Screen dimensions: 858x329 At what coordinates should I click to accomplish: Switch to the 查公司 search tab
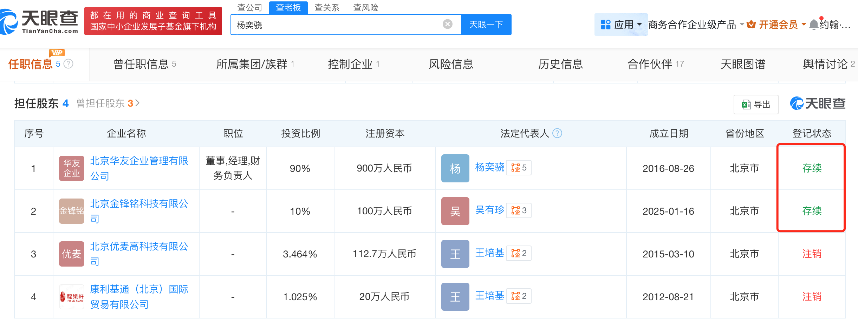point(250,7)
